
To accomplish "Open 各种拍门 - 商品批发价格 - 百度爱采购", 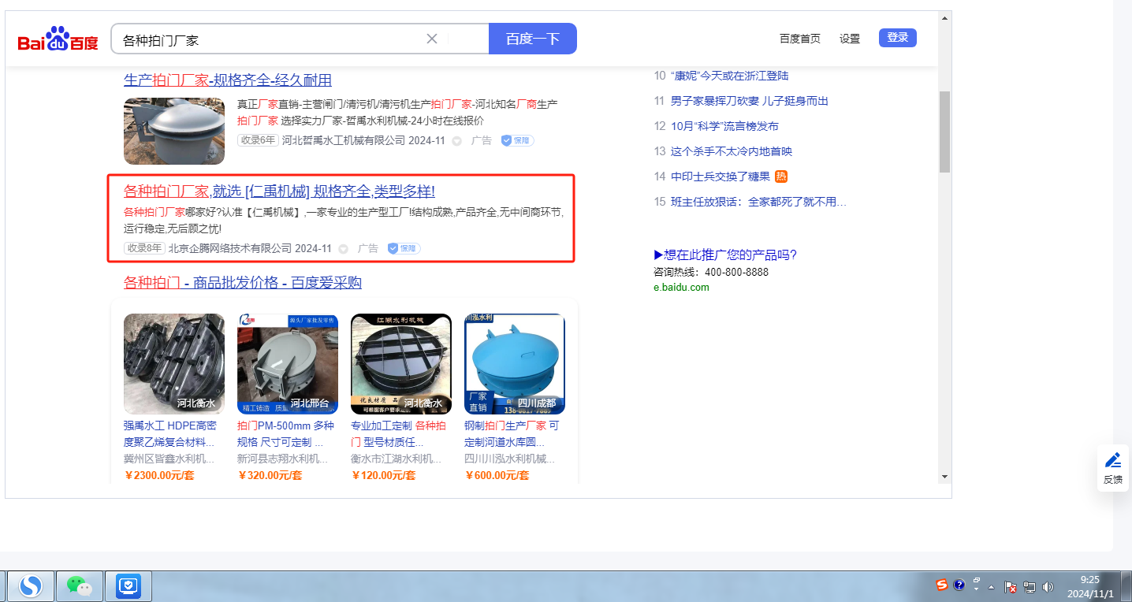I will 243,283.
